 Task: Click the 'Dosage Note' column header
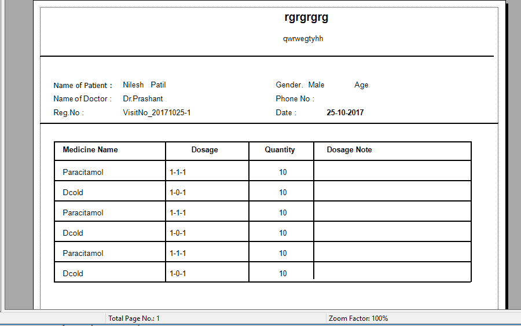pyautogui.click(x=349, y=150)
